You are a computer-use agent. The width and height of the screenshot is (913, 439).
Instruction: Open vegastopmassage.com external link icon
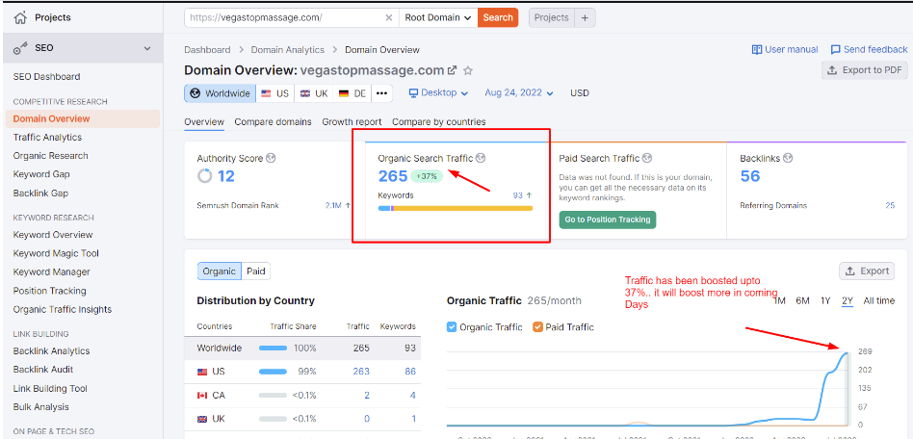[452, 70]
